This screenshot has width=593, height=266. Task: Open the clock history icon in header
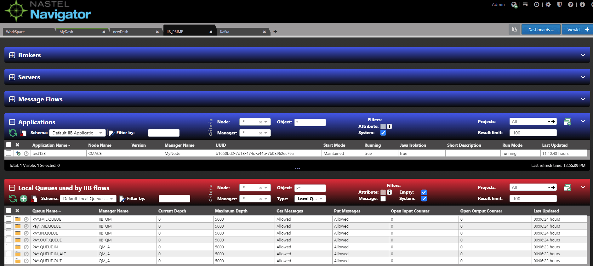[x=537, y=4]
